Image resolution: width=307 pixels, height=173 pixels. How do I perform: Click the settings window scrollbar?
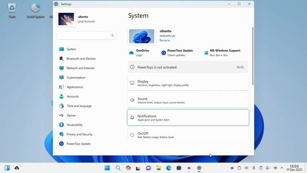pyautogui.click(x=253, y=56)
